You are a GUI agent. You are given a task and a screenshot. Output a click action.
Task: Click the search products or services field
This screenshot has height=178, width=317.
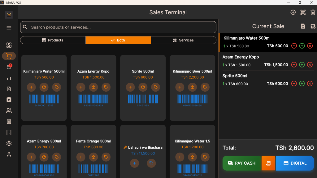tap(118, 27)
